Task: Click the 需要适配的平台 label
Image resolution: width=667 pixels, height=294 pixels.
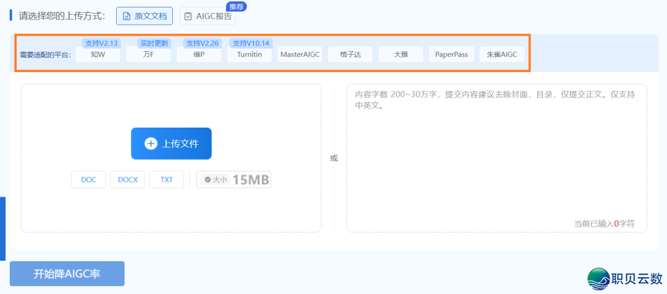Action: pos(46,55)
